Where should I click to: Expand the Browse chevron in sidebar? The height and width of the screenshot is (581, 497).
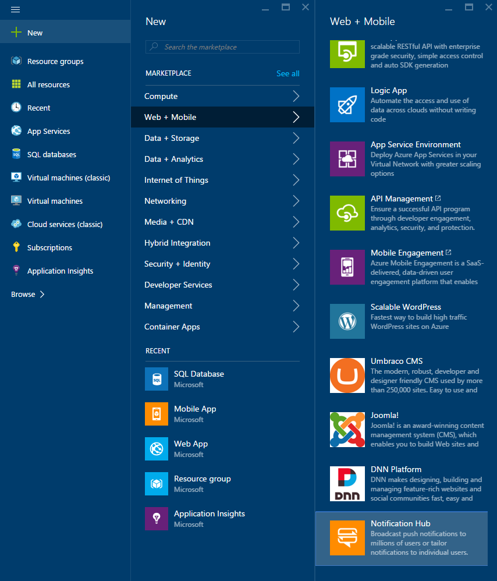coord(42,294)
